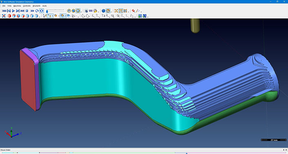Image resolution: width=288 pixels, height=154 pixels.
Task: Select the solid red cube view
Action: click(x=9, y=16)
